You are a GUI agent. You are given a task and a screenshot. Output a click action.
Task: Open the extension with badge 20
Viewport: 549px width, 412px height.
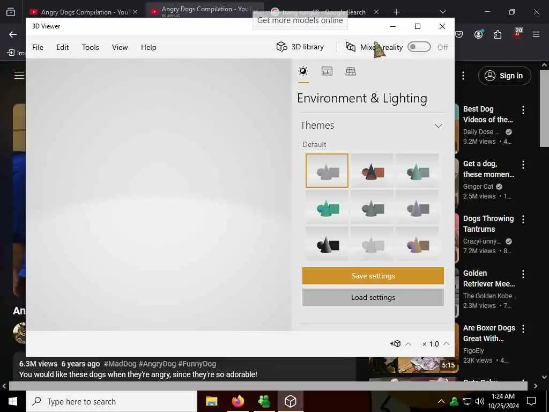[517, 33]
